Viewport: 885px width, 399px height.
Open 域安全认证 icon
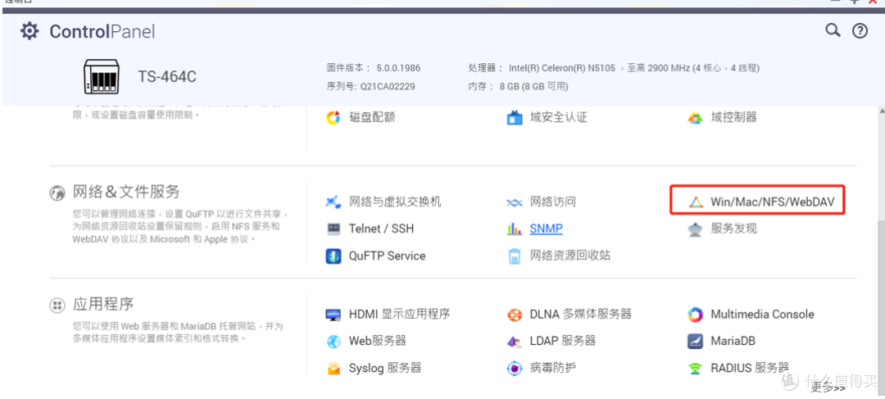(x=514, y=118)
